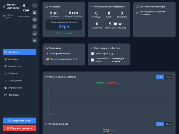Click the Солнечно weather sun icon

point(20,16)
